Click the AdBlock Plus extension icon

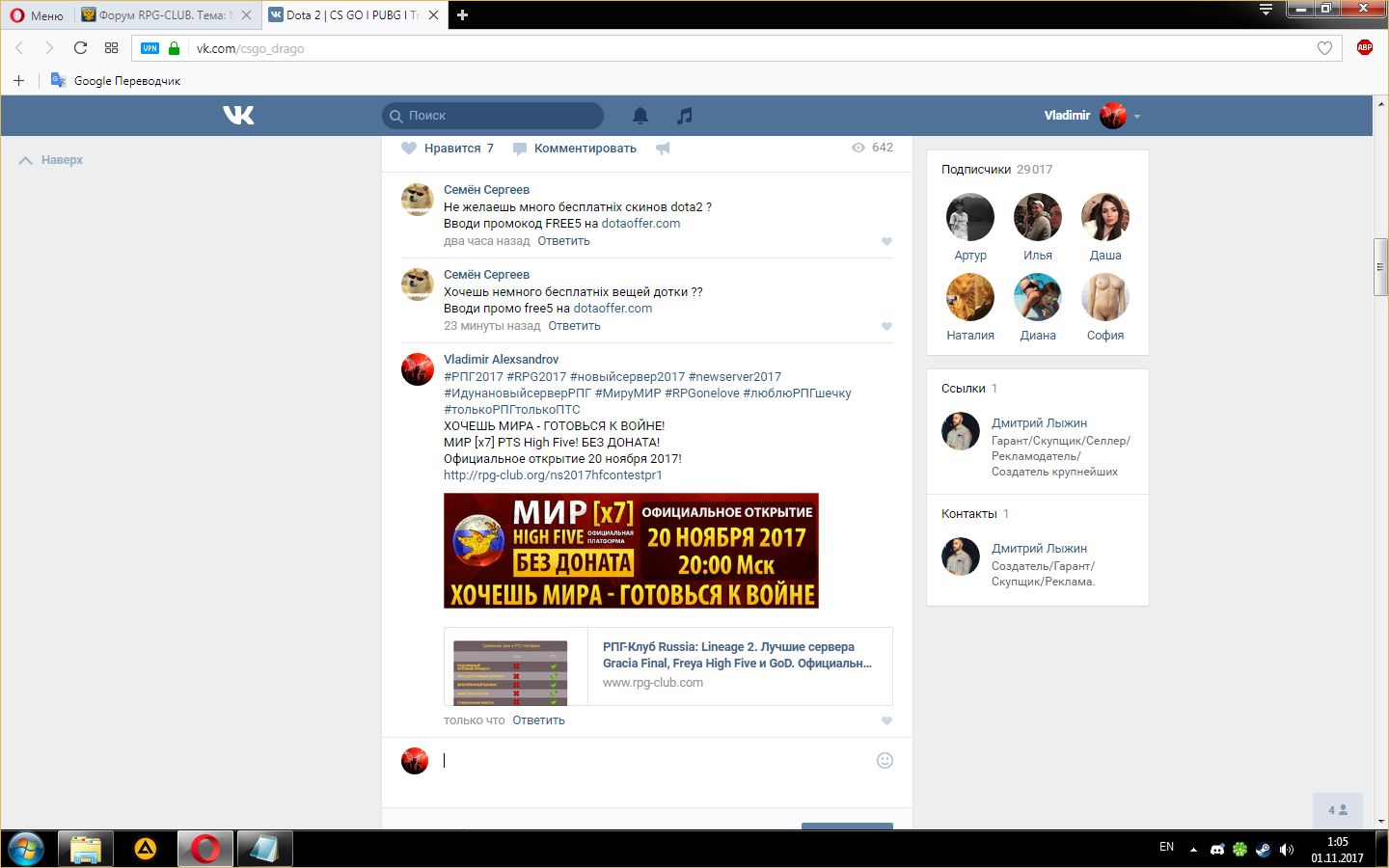[1364, 48]
